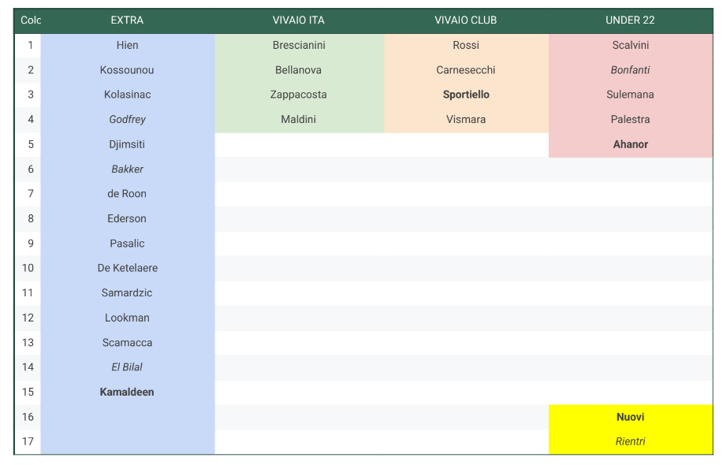Viewport: 723px width, 465px height.
Task: Select the Scalvini cell
Action: pos(630,46)
